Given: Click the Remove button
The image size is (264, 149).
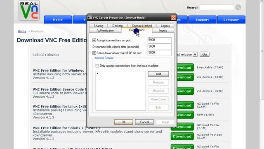Looking at the screenshot, I should click(x=158, y=82).
